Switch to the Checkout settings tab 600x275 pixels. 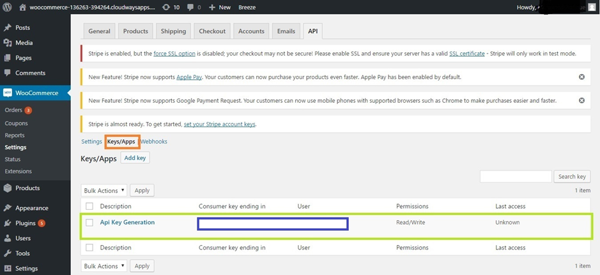click(x=212, y=31)
